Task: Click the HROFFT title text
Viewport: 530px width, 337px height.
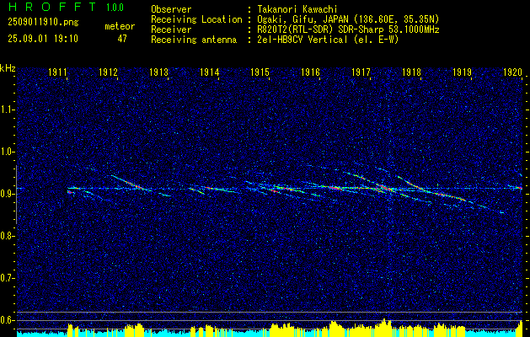Action: point(52,7)
